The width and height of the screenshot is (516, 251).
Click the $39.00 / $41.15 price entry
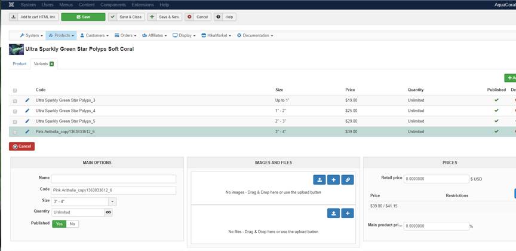(x=383, y=206)
